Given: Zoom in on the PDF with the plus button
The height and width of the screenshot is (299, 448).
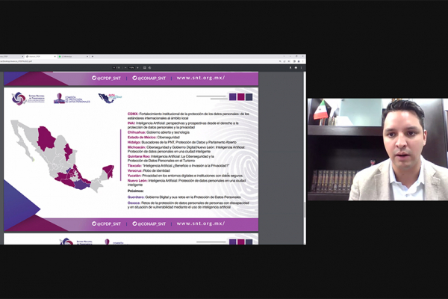Looking at the screenshot, I should [137, 68].
